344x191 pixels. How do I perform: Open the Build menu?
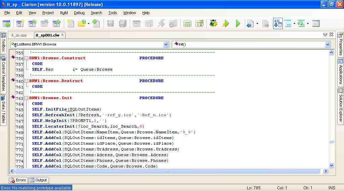pos(64,13)
